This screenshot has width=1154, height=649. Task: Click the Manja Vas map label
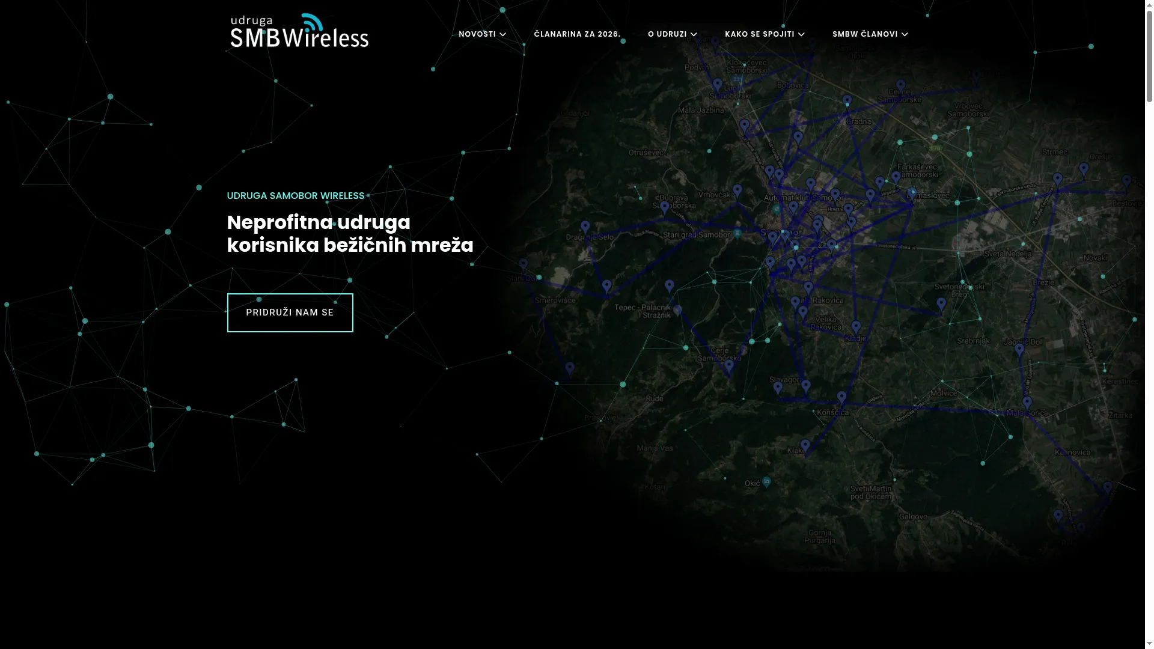(x=655, y=448)
